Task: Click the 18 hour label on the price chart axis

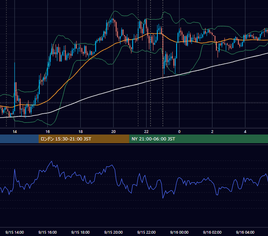Action: (x=80, y=132)
